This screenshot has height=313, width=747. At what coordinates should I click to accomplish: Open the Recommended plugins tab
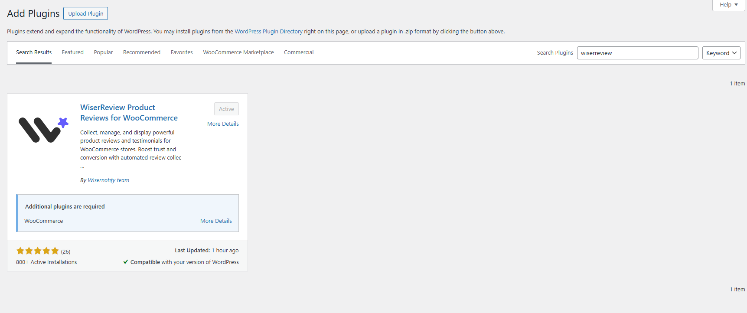(x=142, y=52)
